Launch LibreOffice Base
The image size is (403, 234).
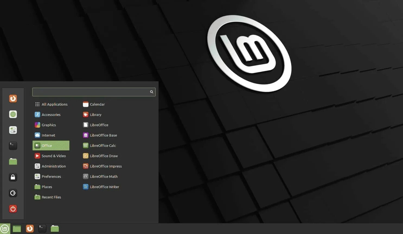pos(100,135)
